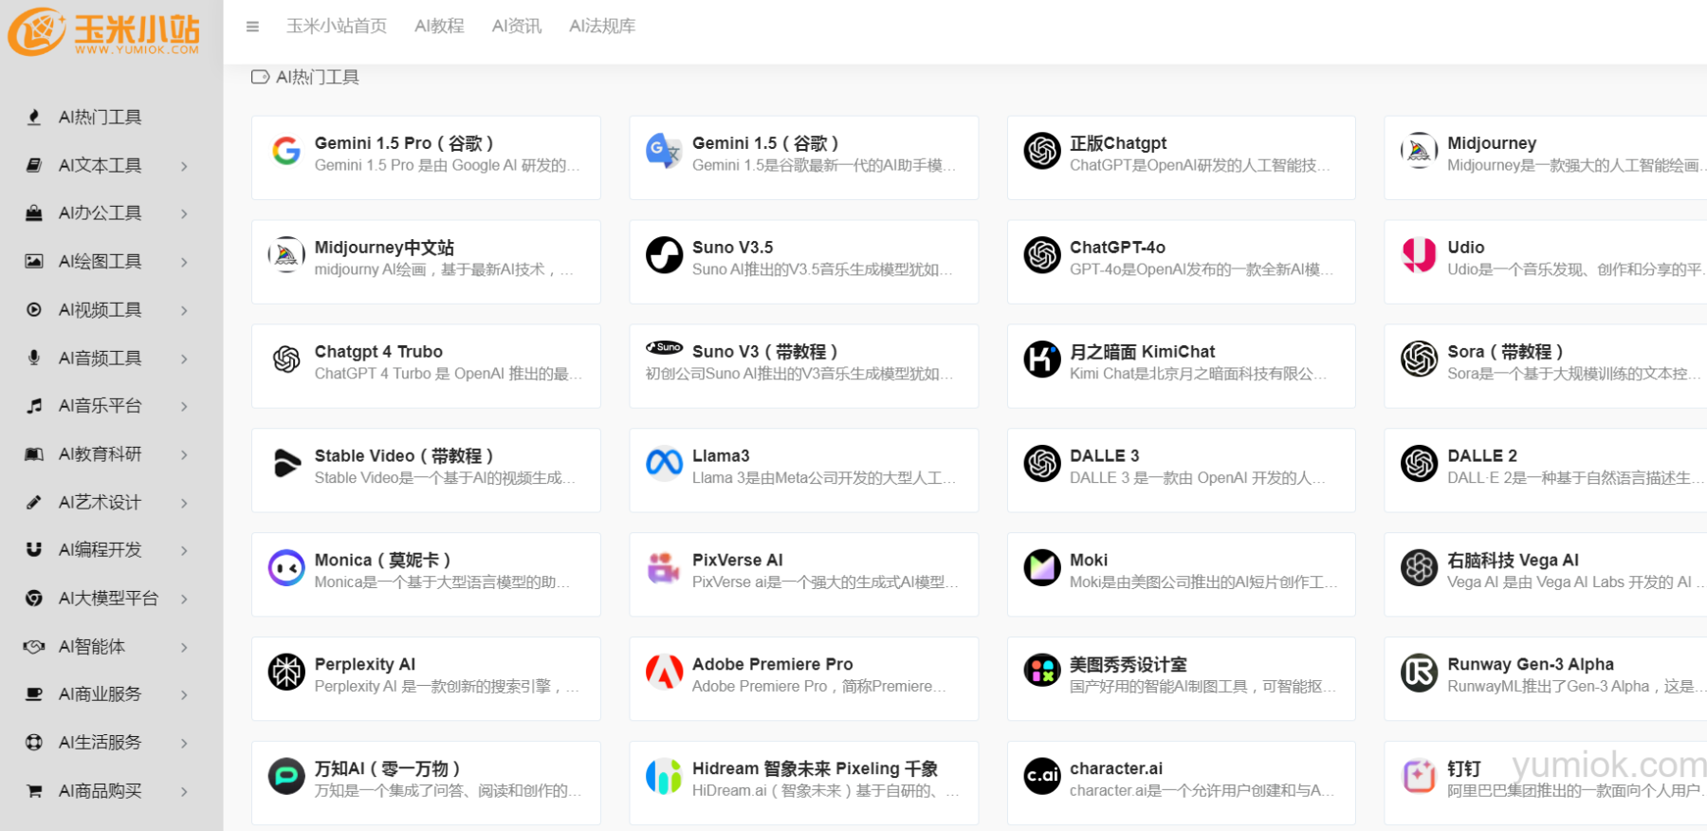Click the AI绘图工具 picture icon
1707x831 pixels.
(x=34, y=261)
